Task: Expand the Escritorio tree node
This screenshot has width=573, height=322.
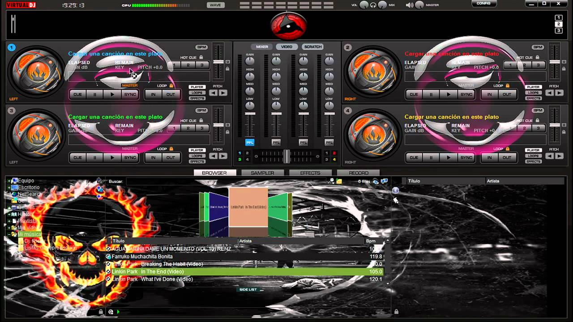Action: pyautogui.click(x=9, y=188)
